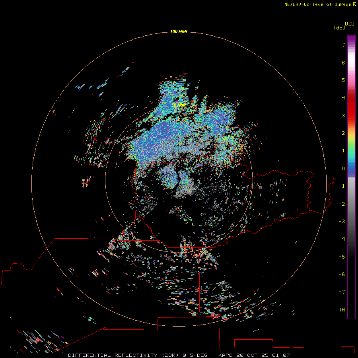Click the purple top of the color bar

(x=351, y=39)
